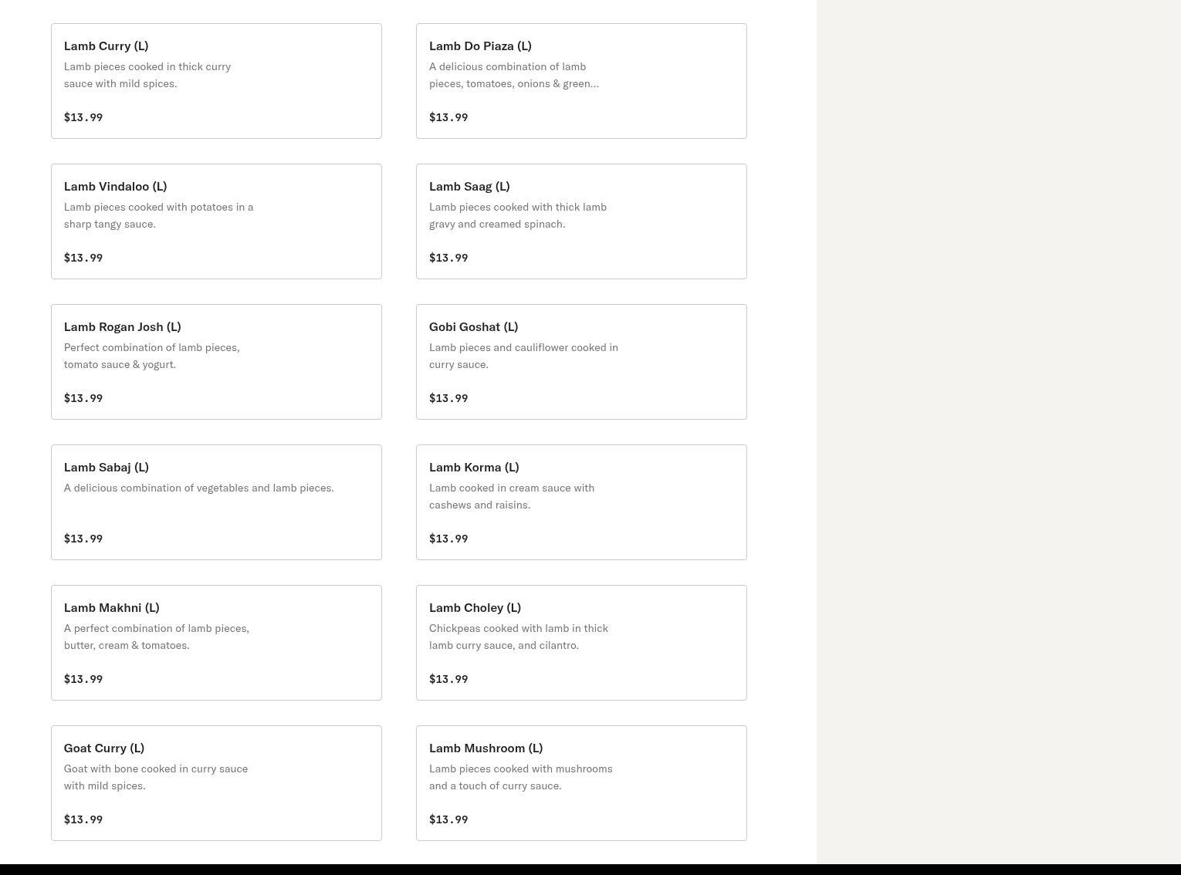
Task: Click the $13.99 price of Lamb Korma
Action: 448,539
